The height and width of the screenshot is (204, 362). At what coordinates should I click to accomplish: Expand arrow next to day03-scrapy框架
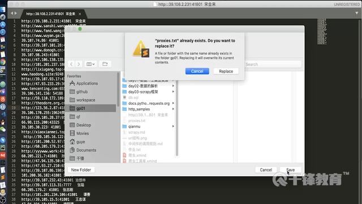tap(173, 92)
